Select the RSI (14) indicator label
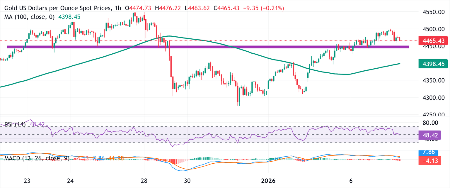The height and width of the screenshot is (188, 450). [15, 124]
